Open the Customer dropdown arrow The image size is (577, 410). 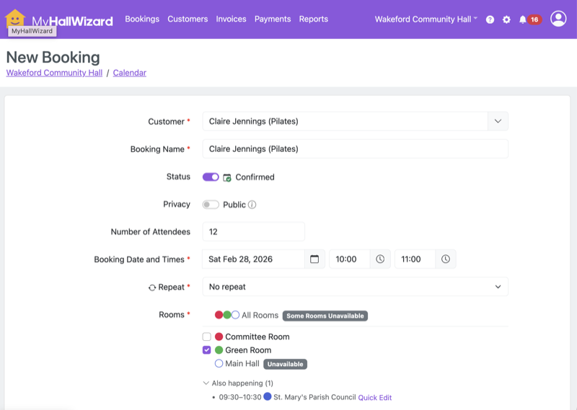[498, 121]
